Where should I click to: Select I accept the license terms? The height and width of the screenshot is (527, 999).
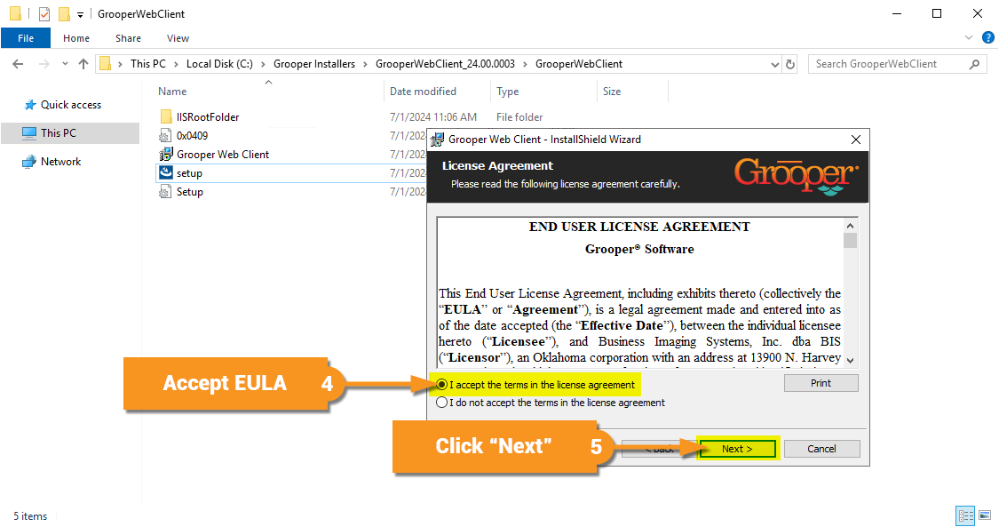tap(441, 385)
